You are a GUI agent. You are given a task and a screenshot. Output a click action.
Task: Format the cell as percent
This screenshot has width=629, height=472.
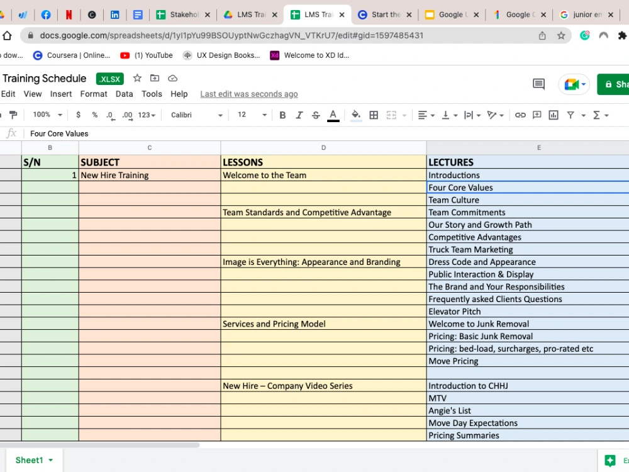pyautogui.click(x=95, y=115)
